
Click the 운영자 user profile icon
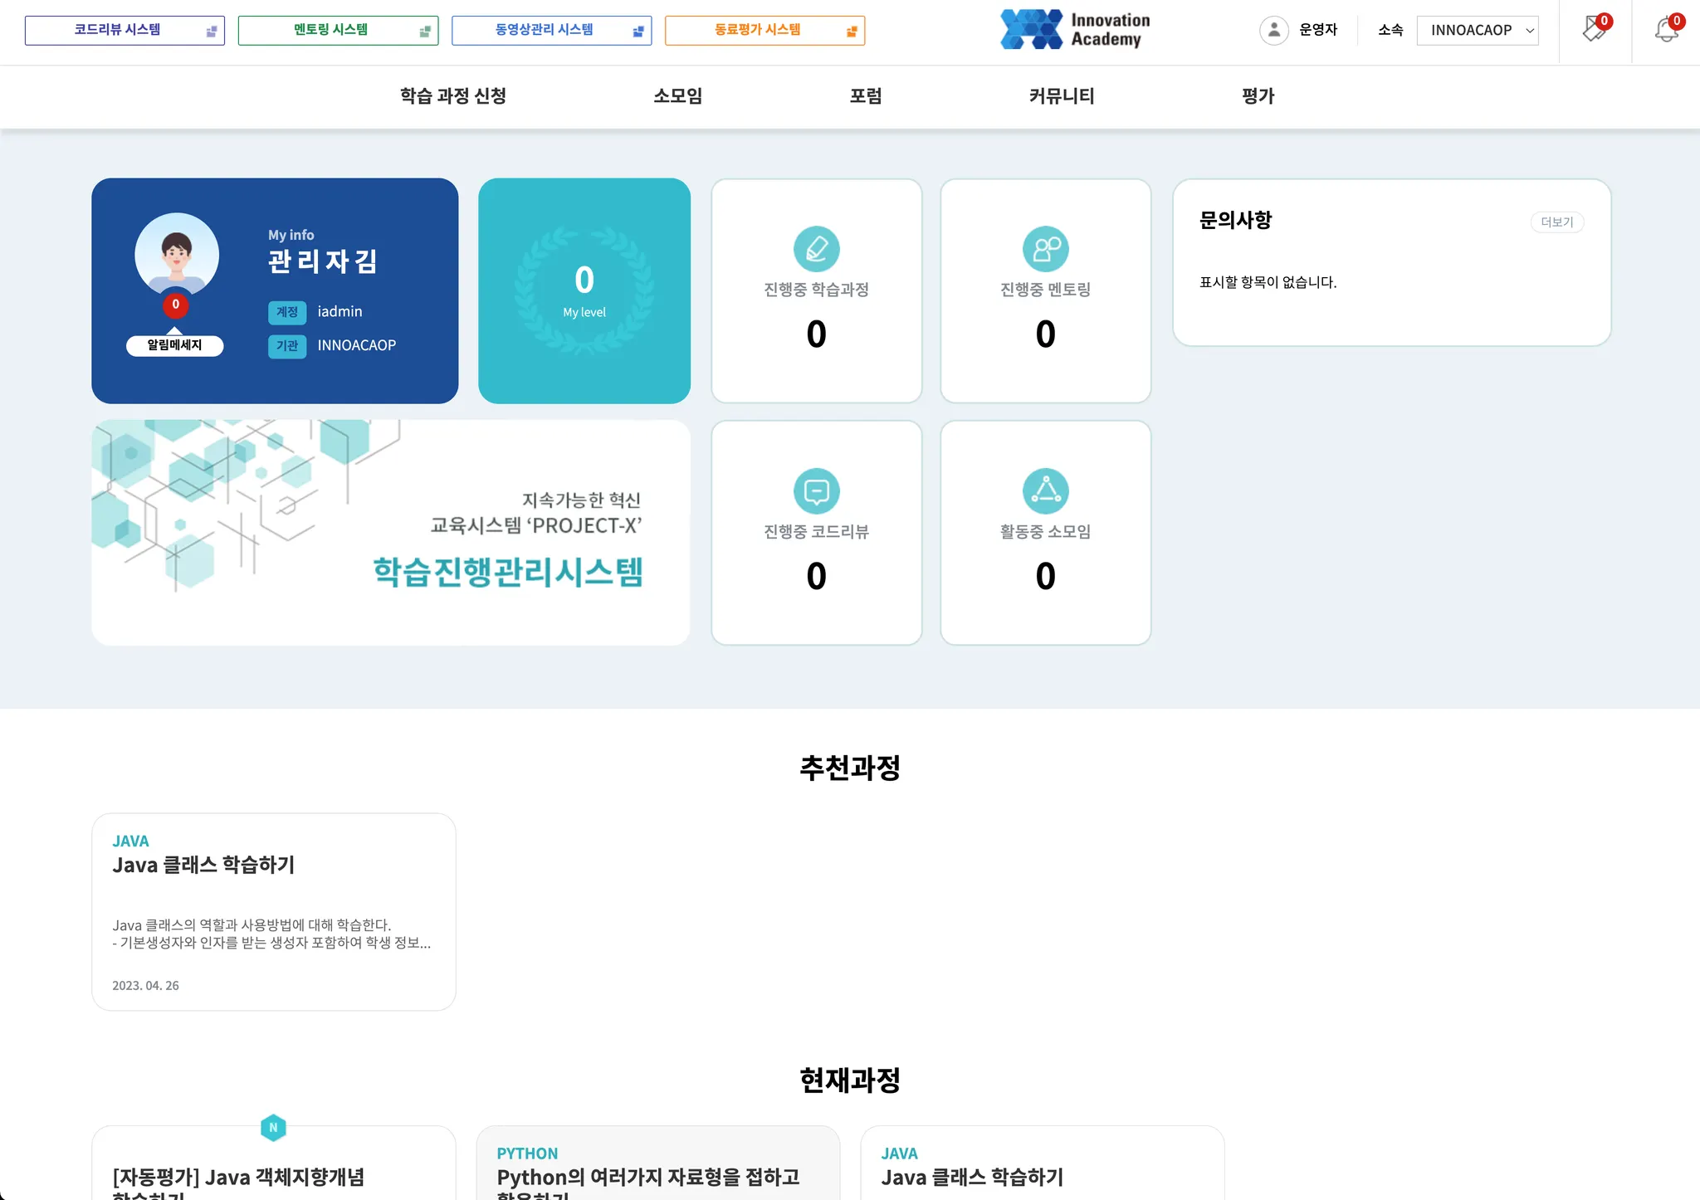pyautogui.click(x=1273, y=31)
